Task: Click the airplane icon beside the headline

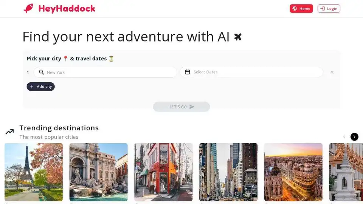Action: [238, 37]
